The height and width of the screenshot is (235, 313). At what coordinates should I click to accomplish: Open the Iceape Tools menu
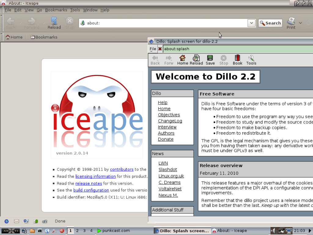click(75, 10)
